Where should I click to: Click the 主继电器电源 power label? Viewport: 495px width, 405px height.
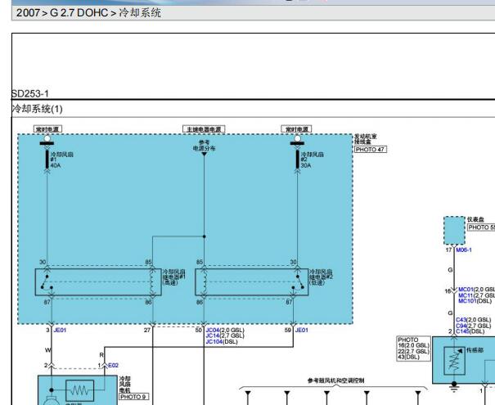pyautogui.click(x=204, y=129)
